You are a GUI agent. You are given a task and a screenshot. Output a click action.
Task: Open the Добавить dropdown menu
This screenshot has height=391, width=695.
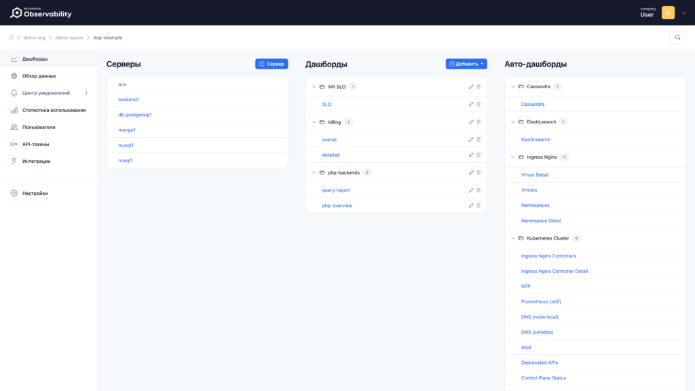(467, 64)
